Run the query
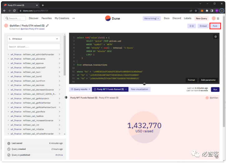This screenshot has height=164, width=226. (x=215, y=89)
